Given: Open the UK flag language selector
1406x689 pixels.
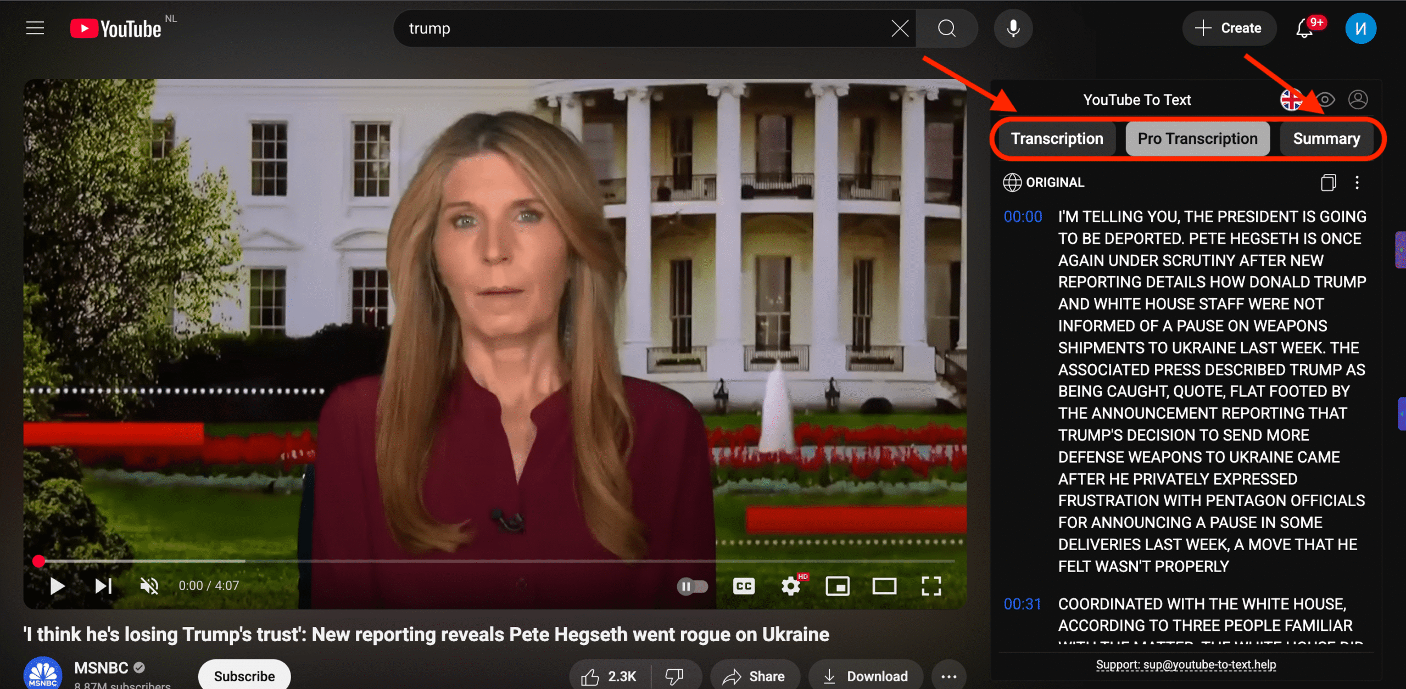Looking at the screenshot, I should click(x=1291, y=99).
